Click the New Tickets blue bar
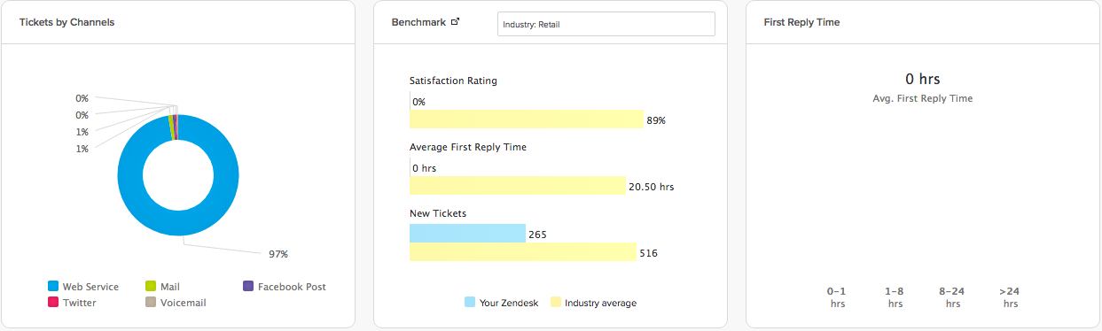Image resolution: width=1102 pixels, height=331 pixels. [x=467, y=234]
